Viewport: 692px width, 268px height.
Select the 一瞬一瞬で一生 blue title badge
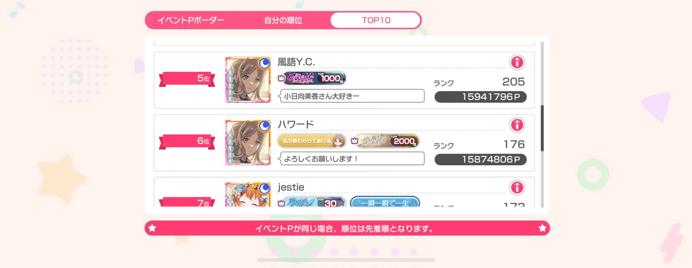(385, 202)
